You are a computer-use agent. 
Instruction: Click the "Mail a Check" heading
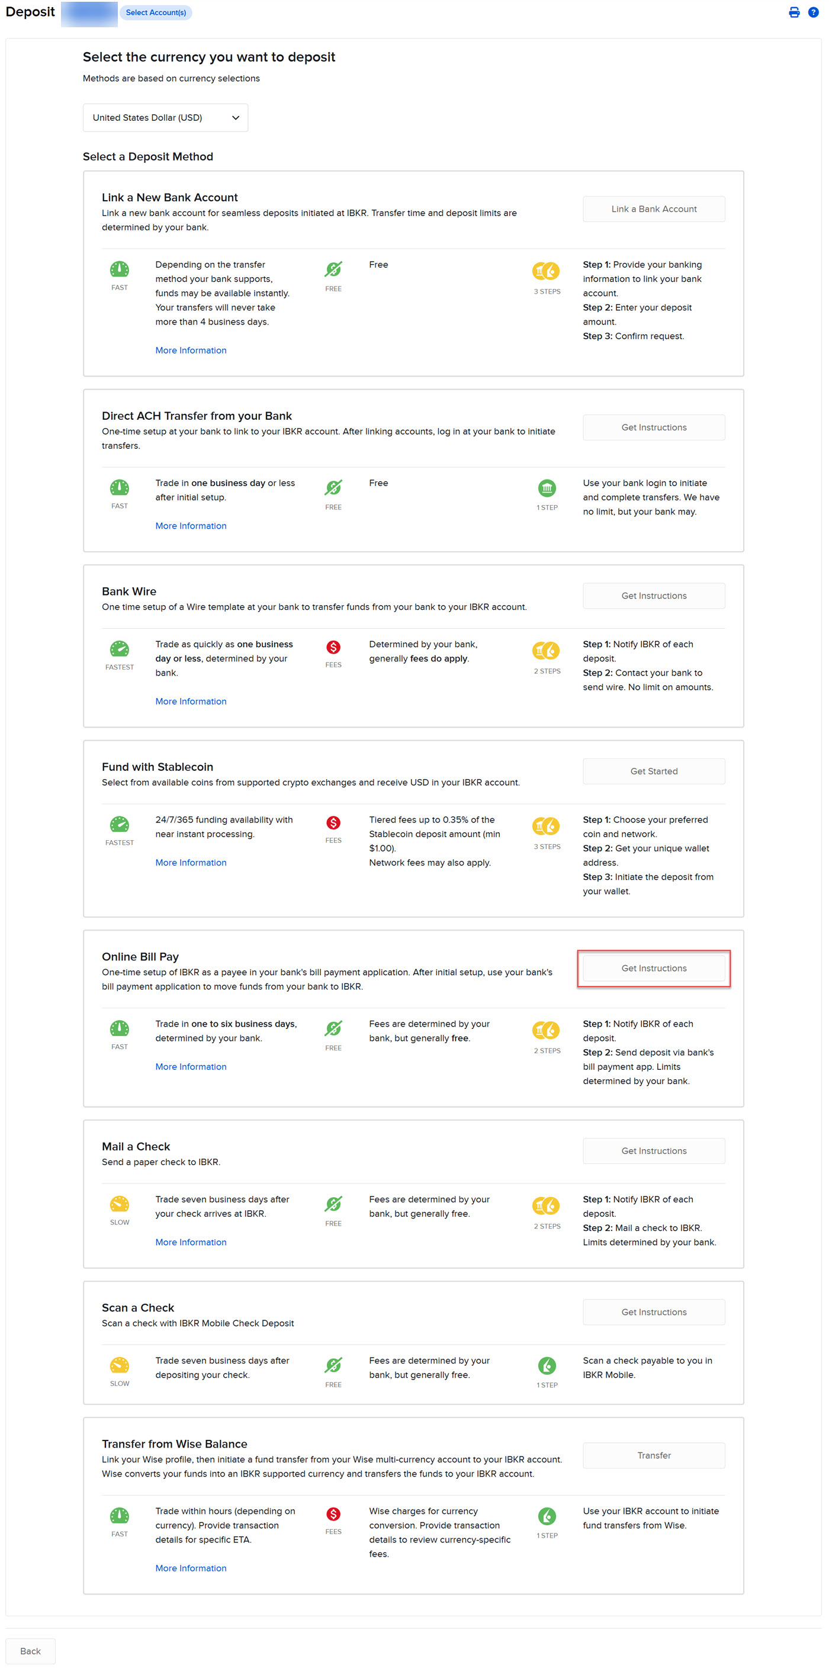(136, 1147)
